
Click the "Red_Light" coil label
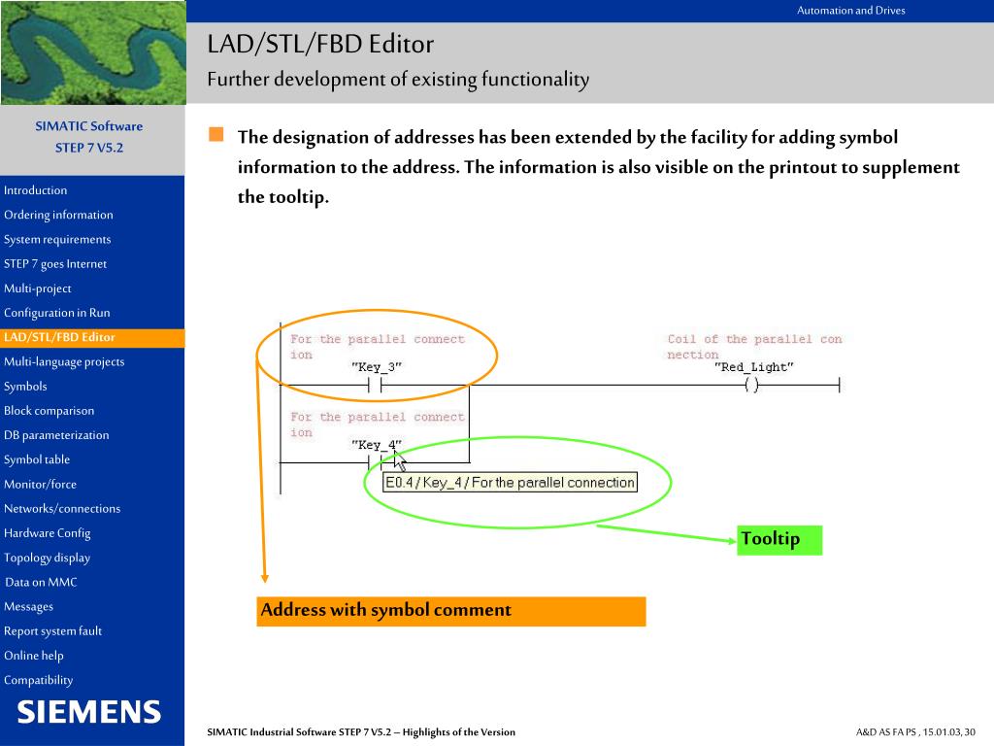tap(753, 367)
